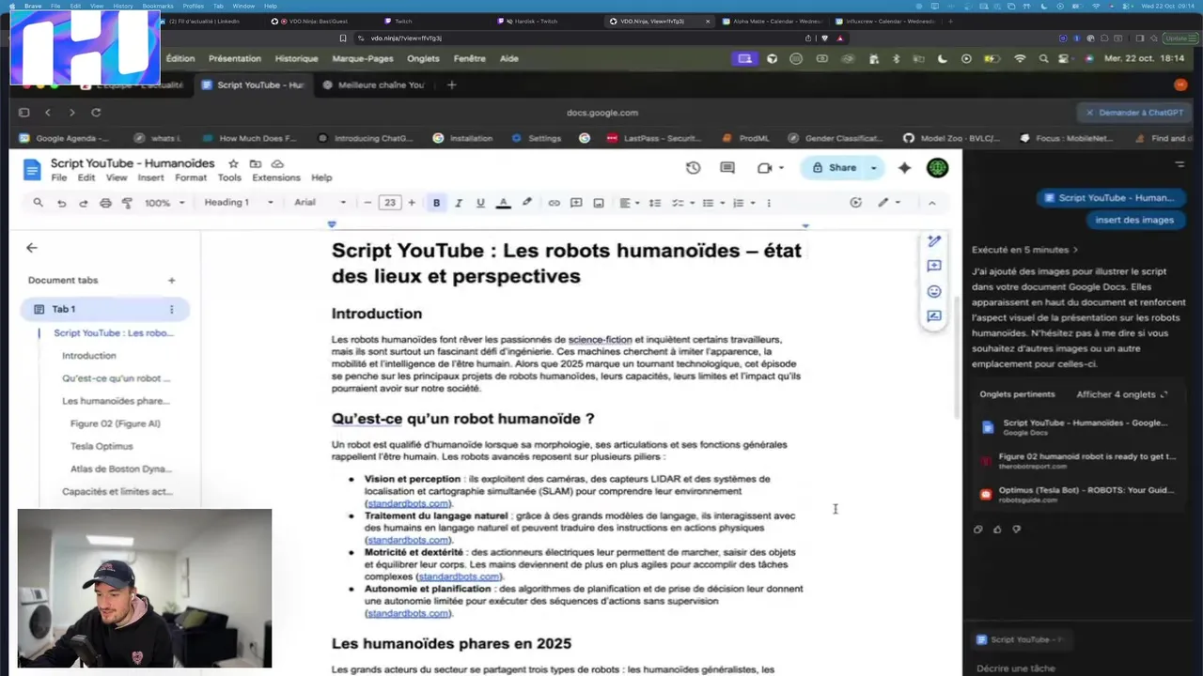1203x676 pixels.
Task: Decrease the font size
Action: 367,203
